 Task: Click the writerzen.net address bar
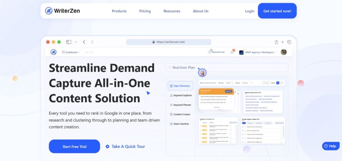[x=169, y=42]
